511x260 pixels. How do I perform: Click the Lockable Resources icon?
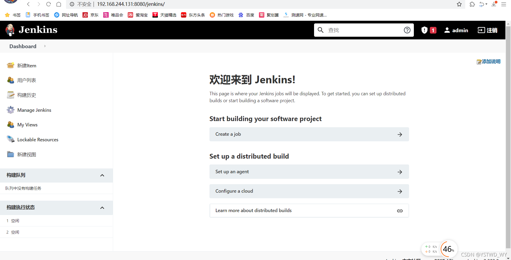(11, 139)
